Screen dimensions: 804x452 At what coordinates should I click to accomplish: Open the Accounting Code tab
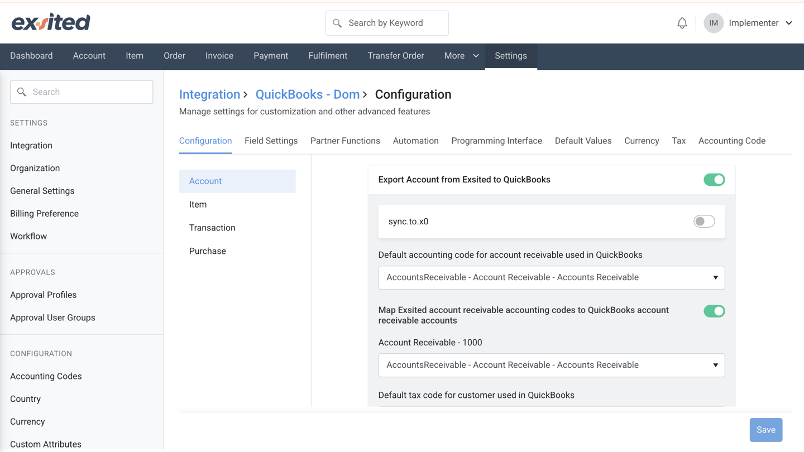[732, 141]
